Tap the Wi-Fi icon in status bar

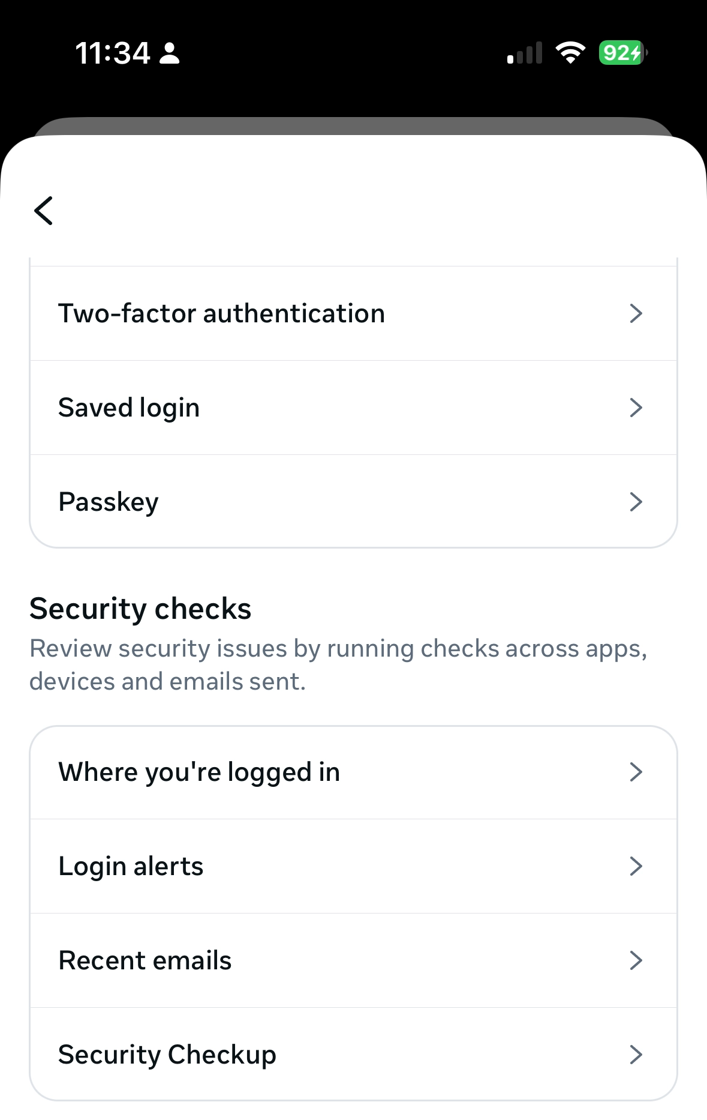click(570, 53)
